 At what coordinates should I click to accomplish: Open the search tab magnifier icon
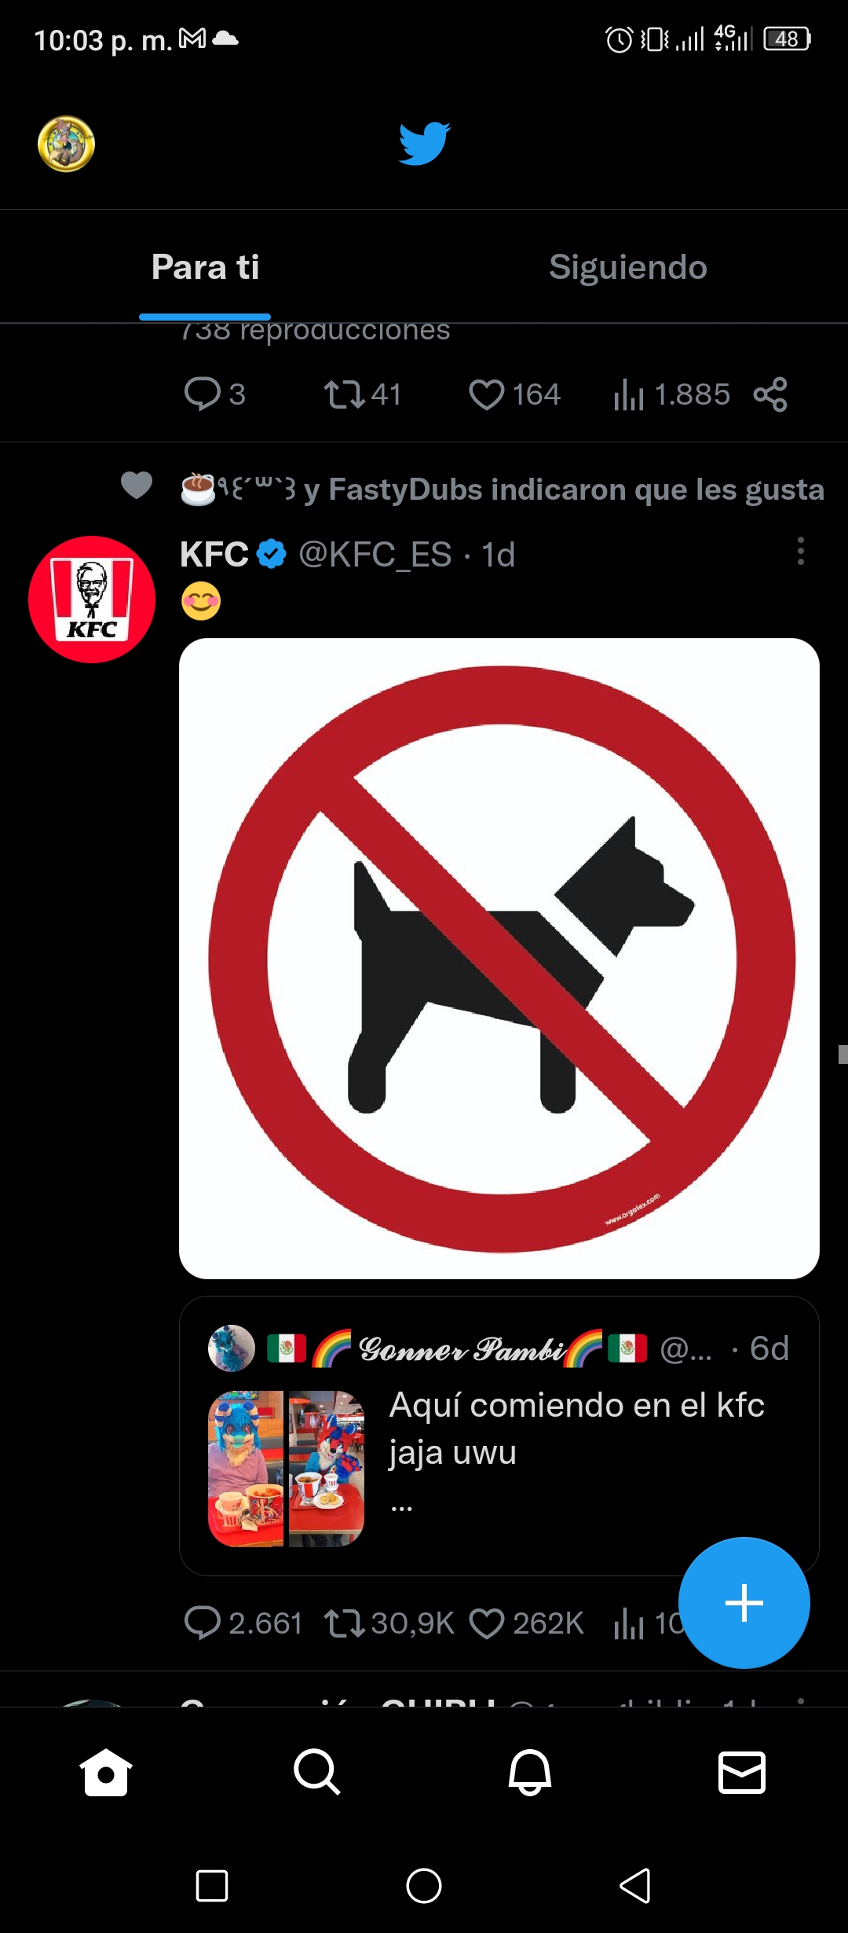(317, 1772)
